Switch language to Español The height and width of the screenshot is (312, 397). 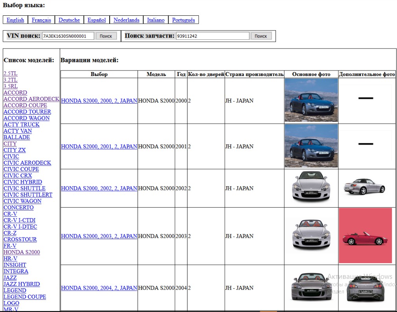click(x=96, y=20)
